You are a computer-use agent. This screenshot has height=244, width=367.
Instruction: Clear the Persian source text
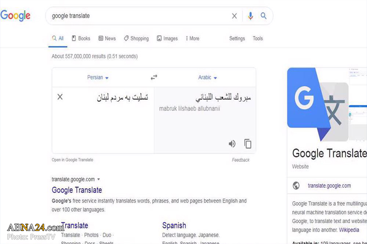(x=60, y=97)
